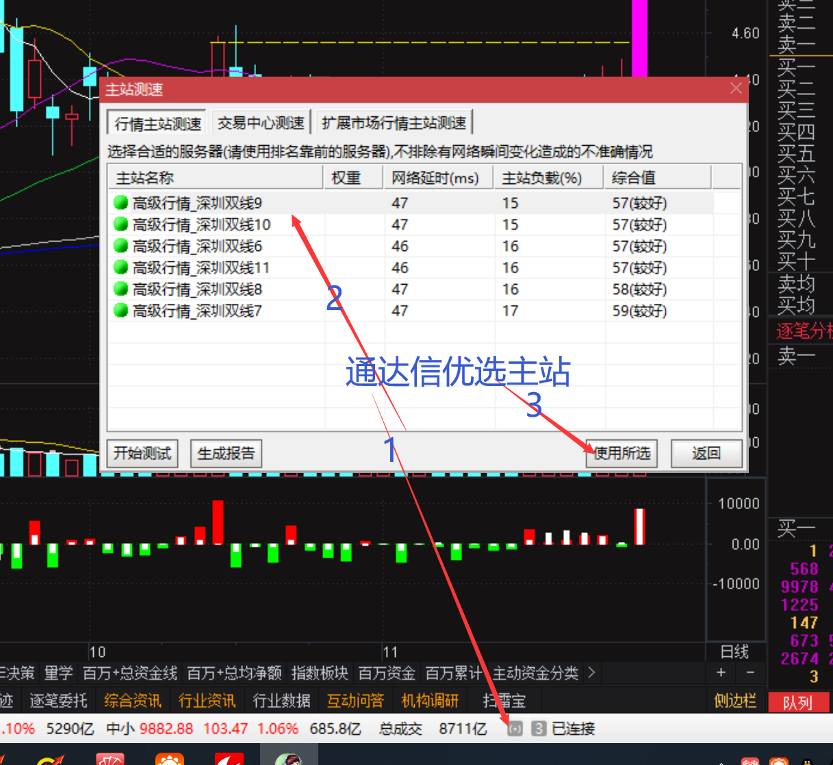Image resolution: width=833 pixels, height=765 pixels.
Task: Close the 主站测速 dialog
Action: point(736,88)
